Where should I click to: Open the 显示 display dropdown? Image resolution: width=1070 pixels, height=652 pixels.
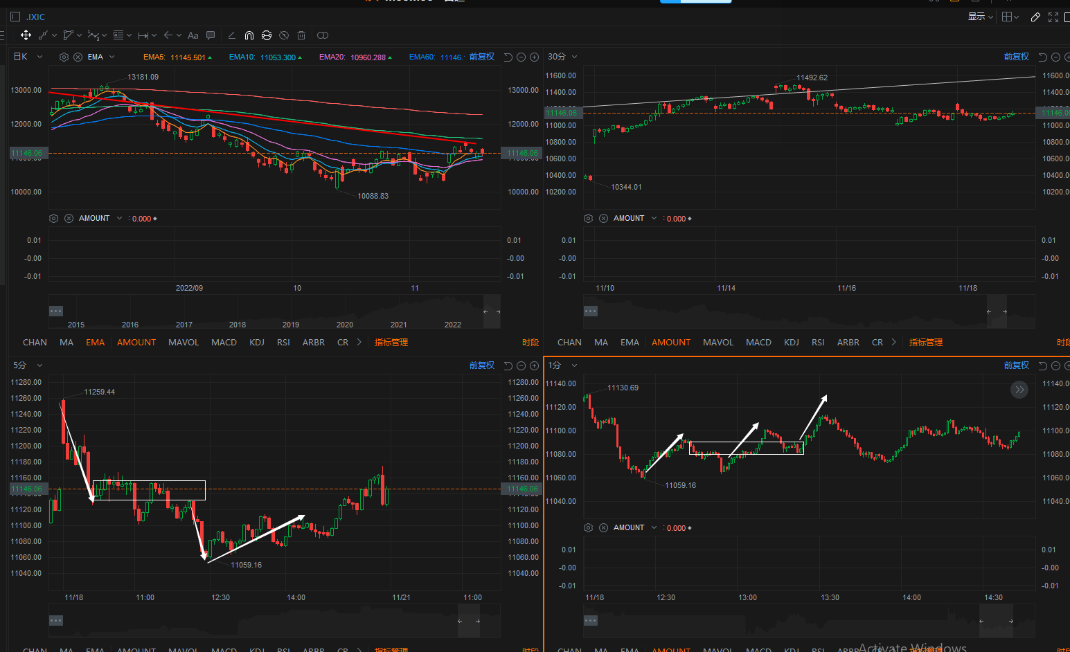tap(980, 17)
